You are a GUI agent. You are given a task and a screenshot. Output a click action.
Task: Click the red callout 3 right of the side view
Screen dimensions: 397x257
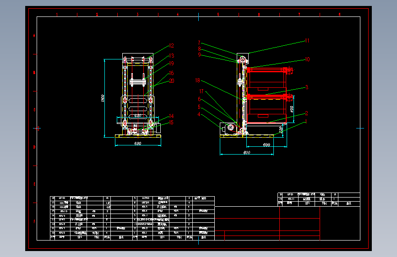tap(307, 87)
